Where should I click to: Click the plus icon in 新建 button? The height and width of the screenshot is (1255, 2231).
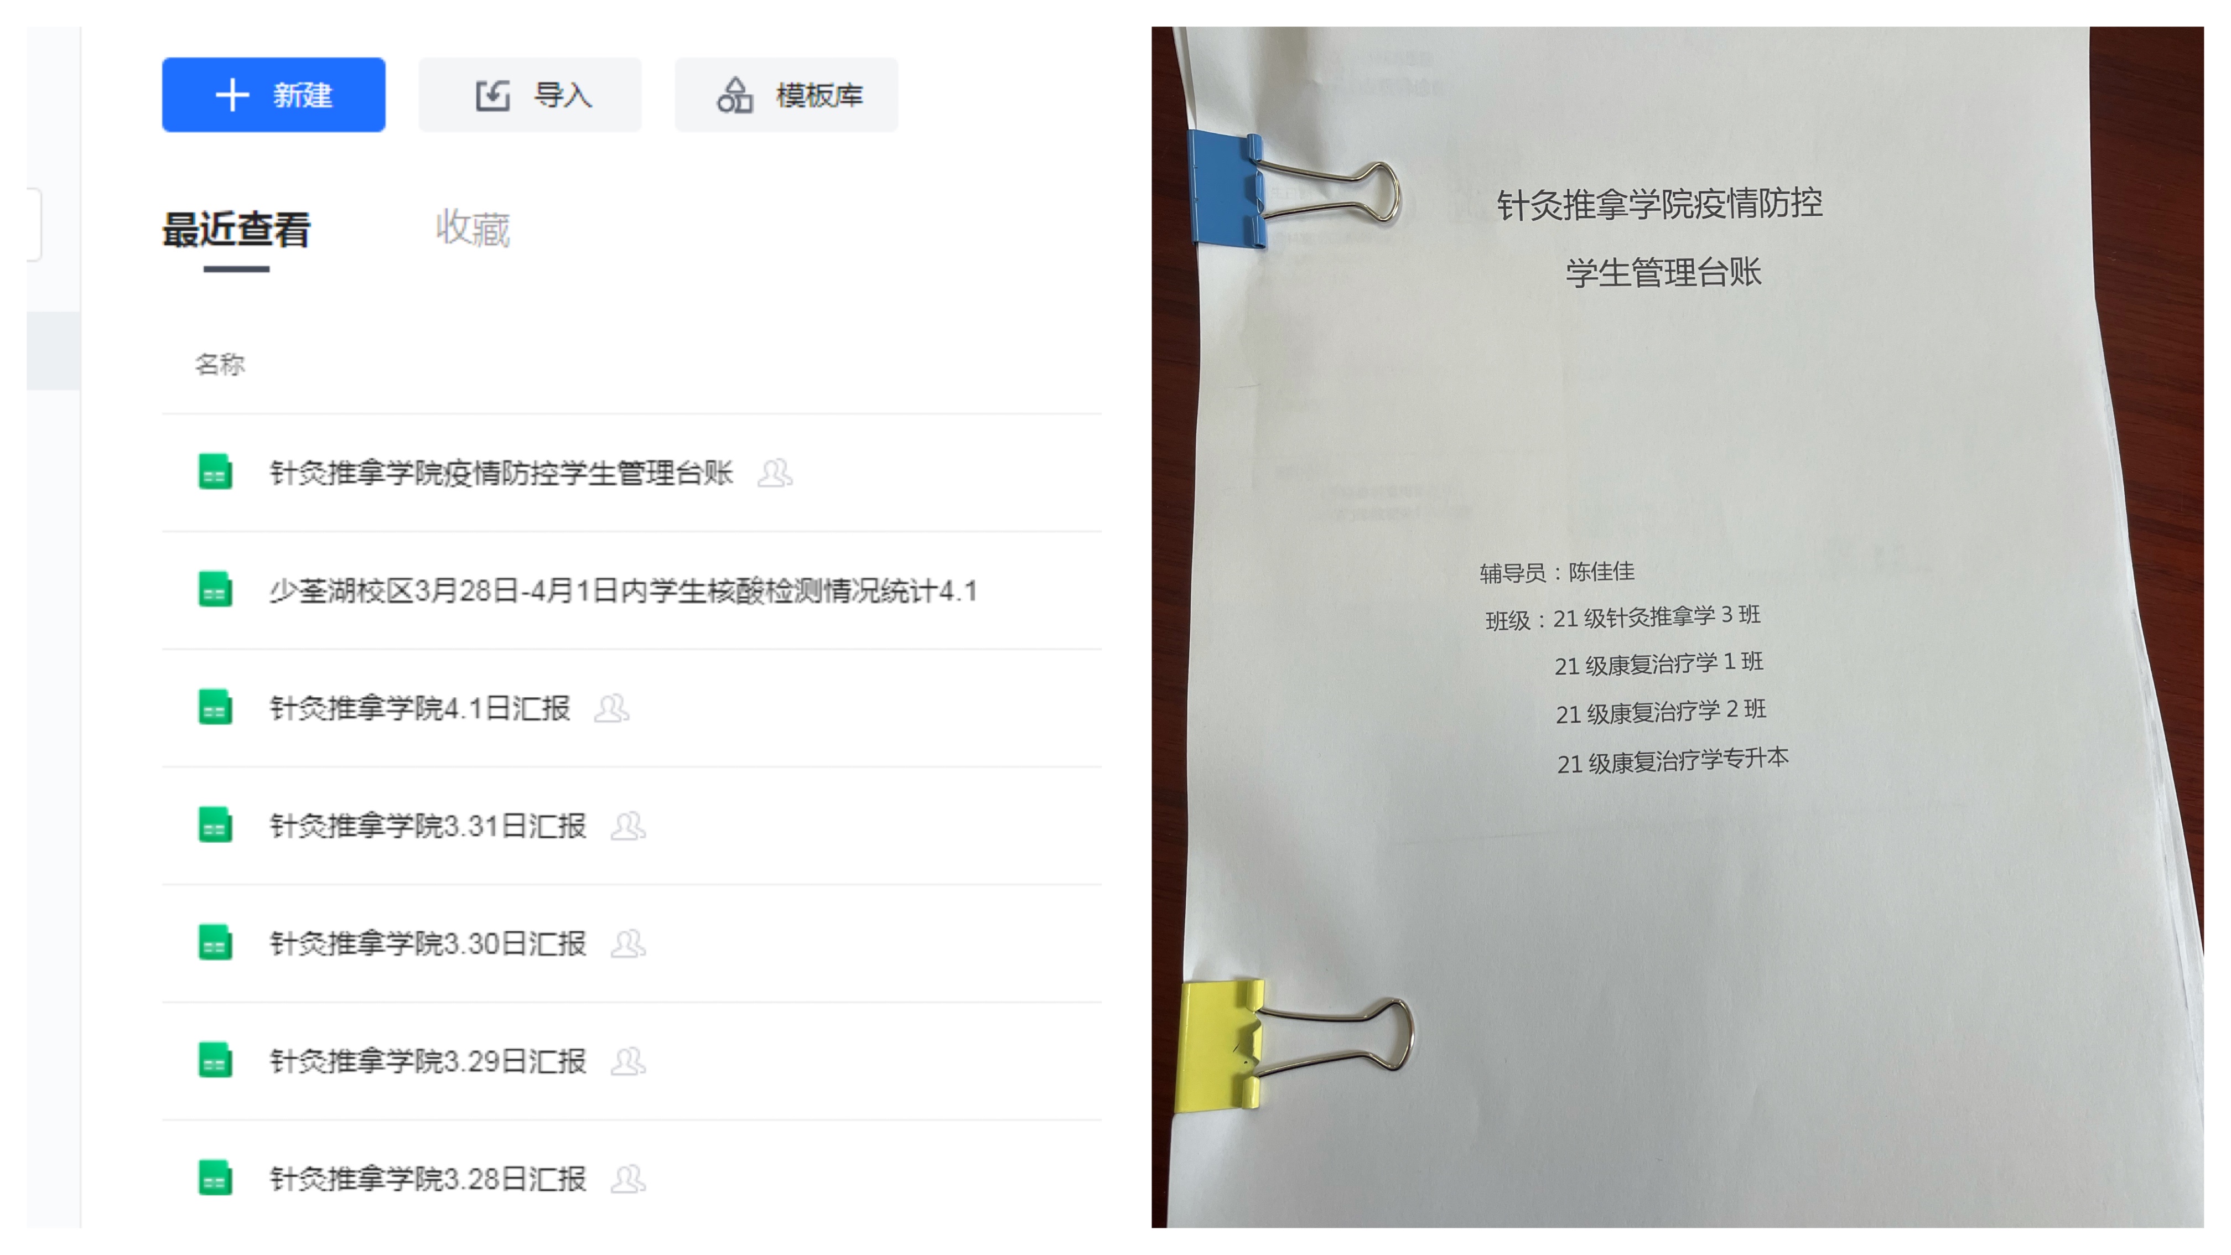pos(232,95)
